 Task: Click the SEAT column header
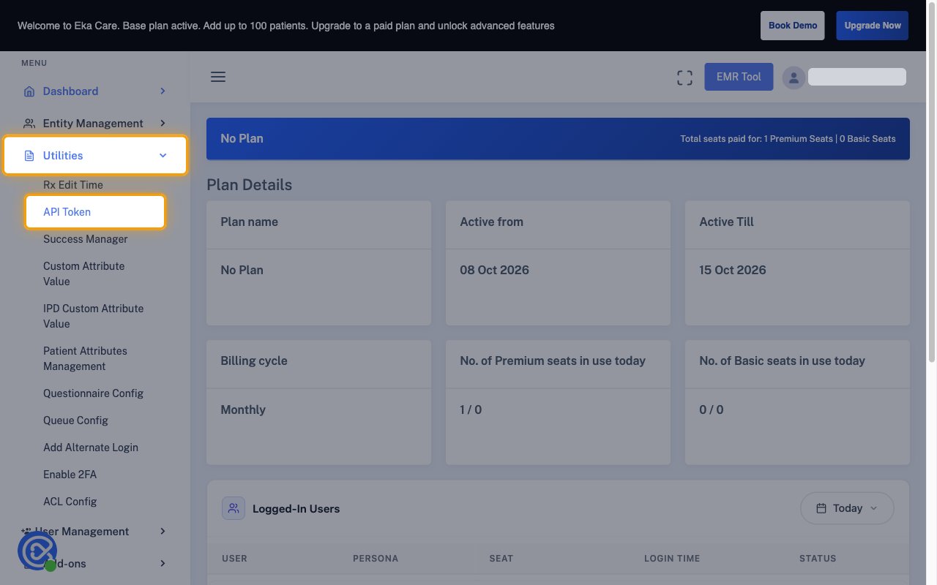coord(501,559)
